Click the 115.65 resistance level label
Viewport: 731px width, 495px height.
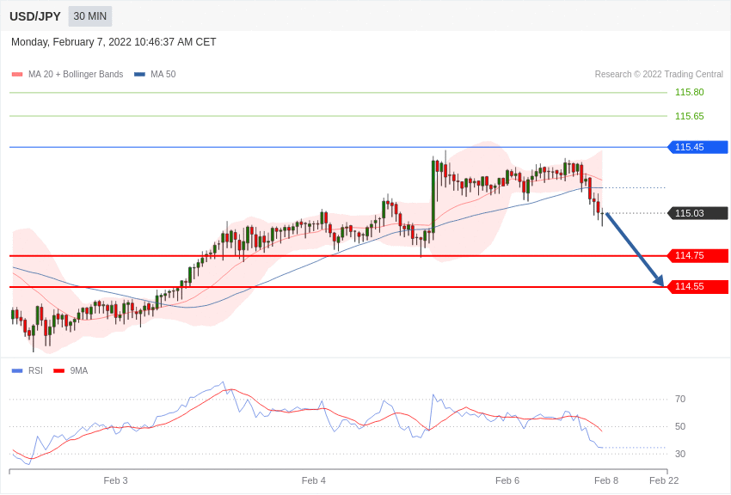point(690,116)
